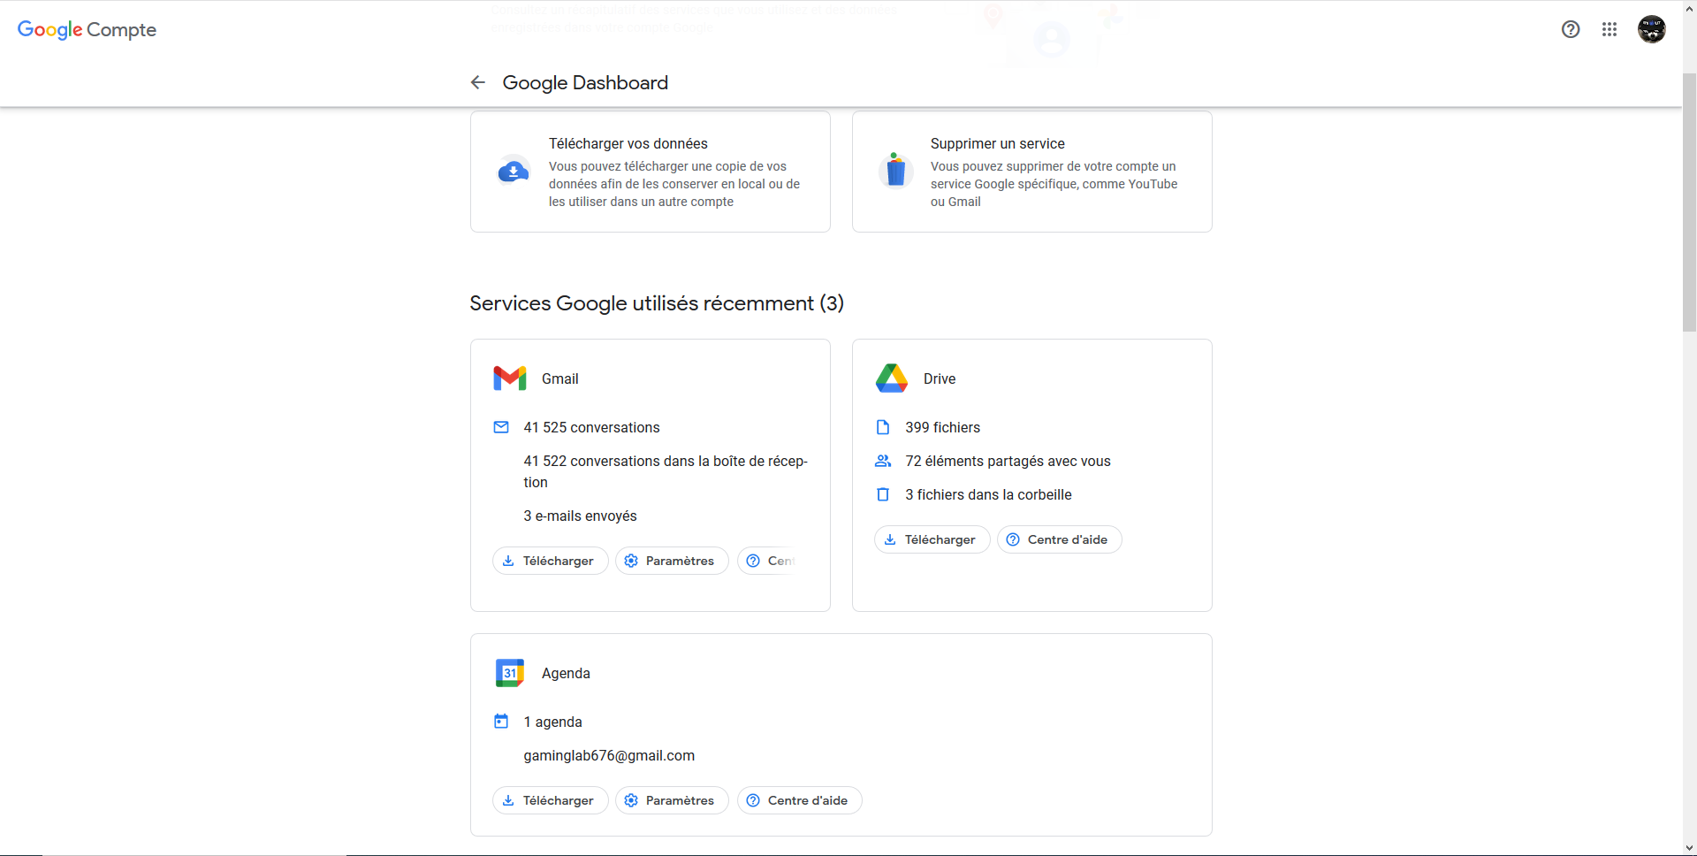1697x856 pixels.
Task: Click the gaminglab676@gmail.com address
Action: 609,755
